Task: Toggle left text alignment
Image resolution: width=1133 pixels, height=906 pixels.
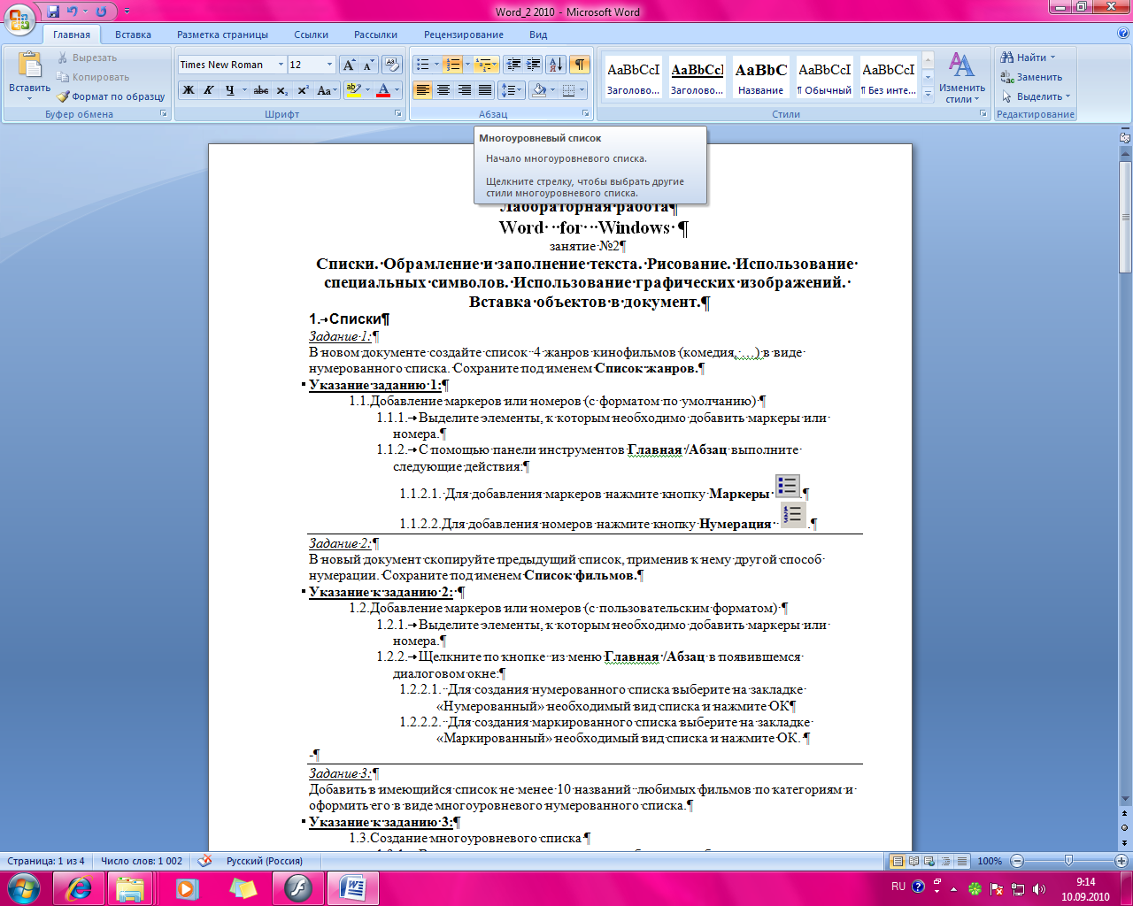Action: pyautogui.click(x=422, y=90)
